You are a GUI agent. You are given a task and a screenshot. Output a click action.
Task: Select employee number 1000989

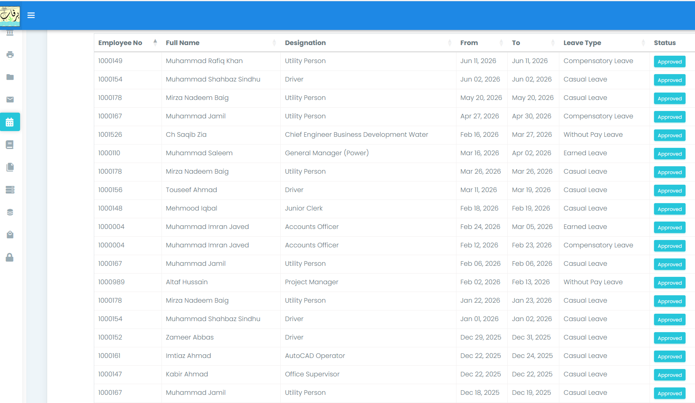pos(111,282)
